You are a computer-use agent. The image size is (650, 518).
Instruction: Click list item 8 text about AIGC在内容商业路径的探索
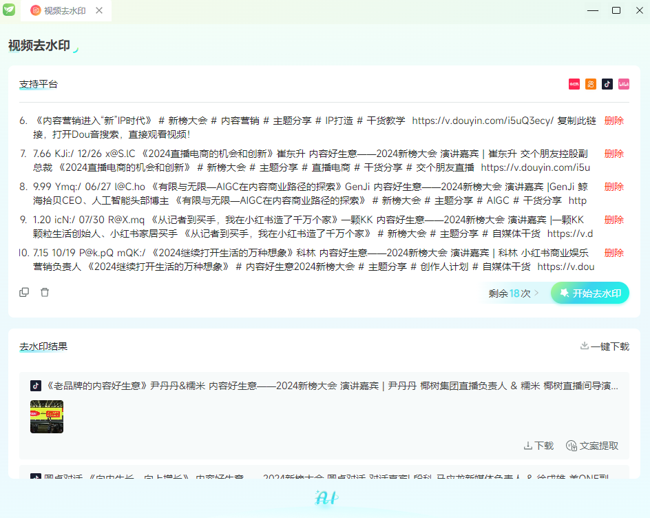pyautogui.click(x=311, y=194)
